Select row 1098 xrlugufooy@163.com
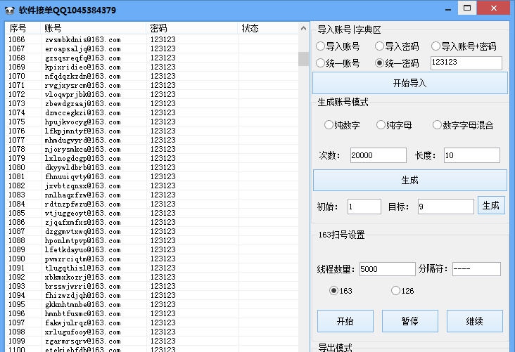The width and height of the screenshot is (515, 352). pyautogui.click(x=152, y=332)
